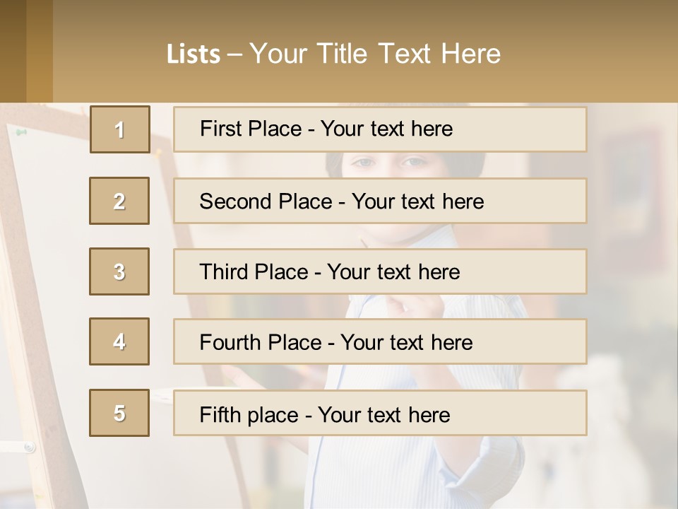
Task: Click the number 3 box
Action: tap(119, 271)
